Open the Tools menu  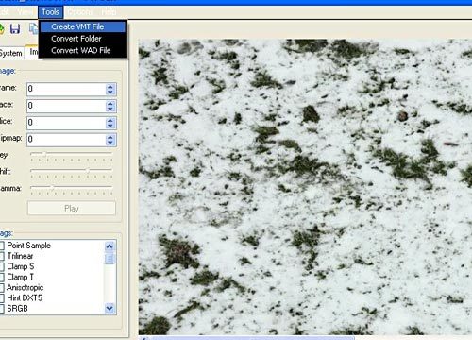[x=50, y=12]
